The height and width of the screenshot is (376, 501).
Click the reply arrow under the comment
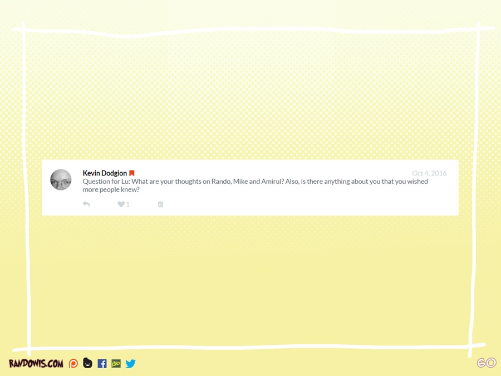(x=86, y=204)
